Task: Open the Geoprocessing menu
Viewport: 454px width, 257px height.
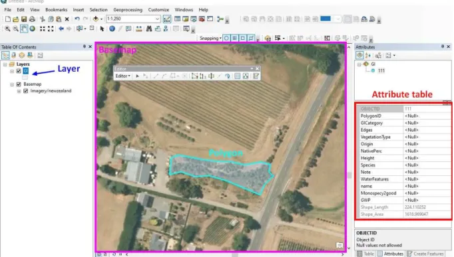Action: tap(128, 9)
